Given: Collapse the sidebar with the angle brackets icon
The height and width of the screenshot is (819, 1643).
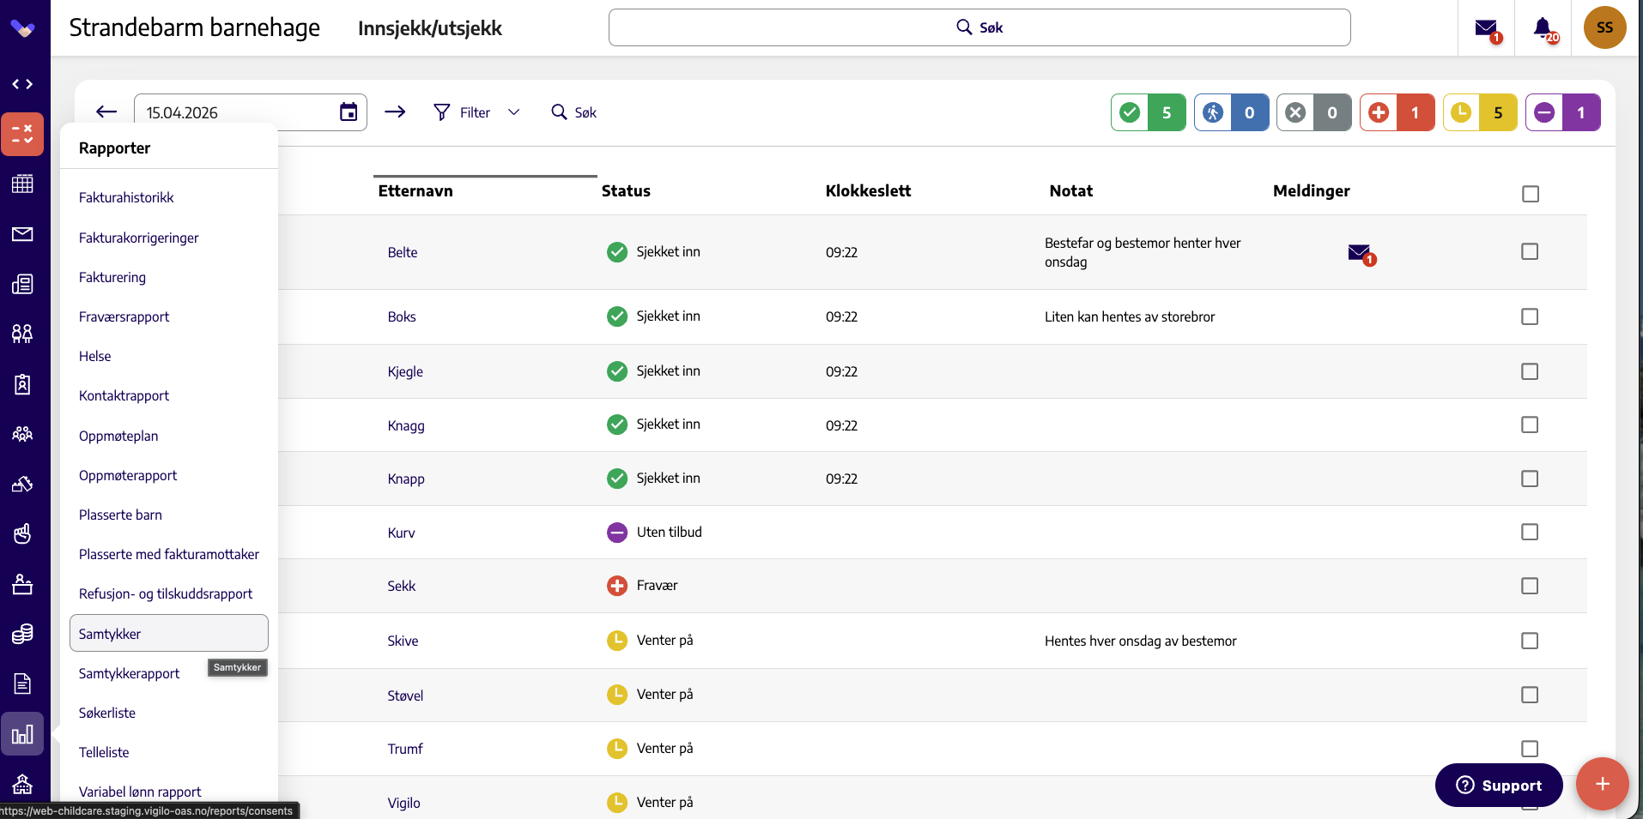Looking at the screenshot, I should pos(22,84).
